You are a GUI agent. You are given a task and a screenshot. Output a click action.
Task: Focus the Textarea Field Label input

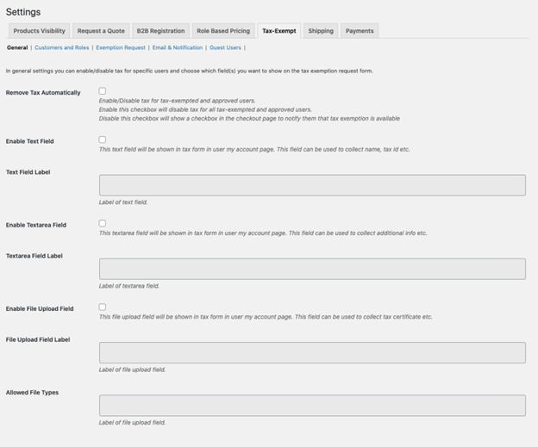(312, 269)
